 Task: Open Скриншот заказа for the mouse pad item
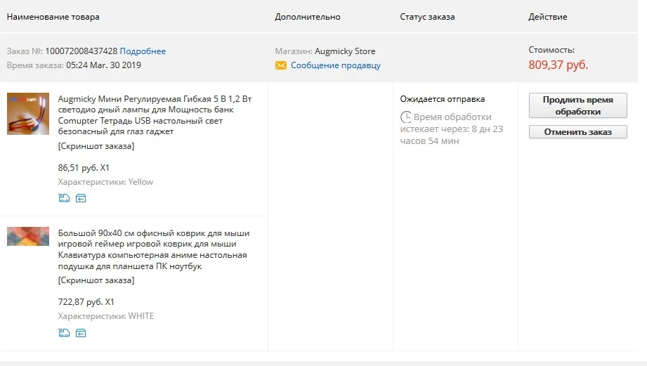click(96, 280)
